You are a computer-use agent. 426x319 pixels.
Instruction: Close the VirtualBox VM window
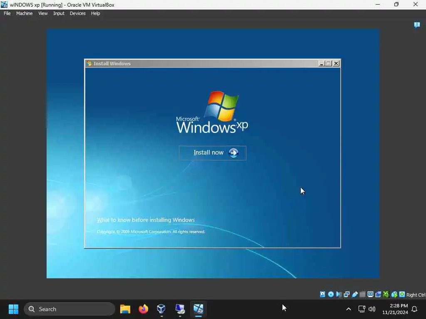416,4
